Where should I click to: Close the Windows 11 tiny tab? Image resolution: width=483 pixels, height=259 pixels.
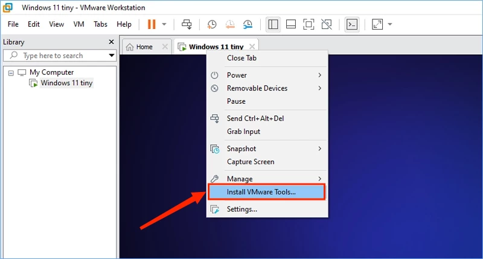click(252, 46)
